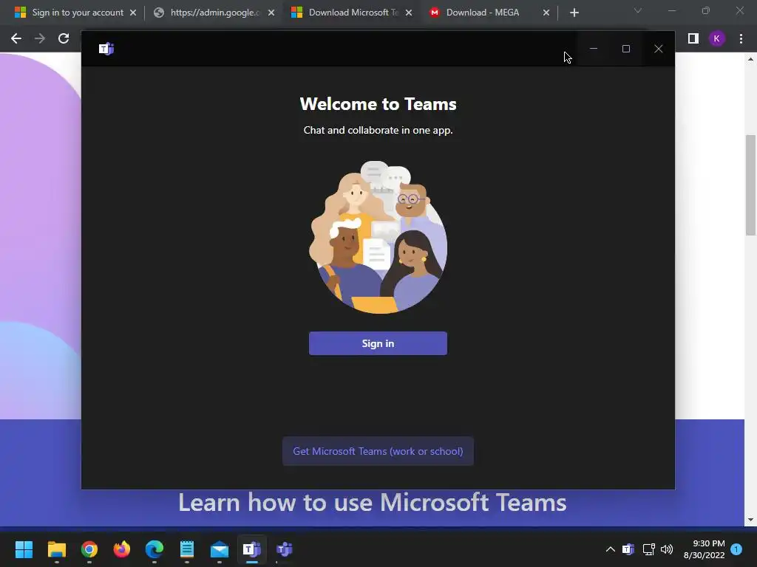Show hidden system tray icons
The width and height of the screenshot is (757, 567).
tap(610, 549)
